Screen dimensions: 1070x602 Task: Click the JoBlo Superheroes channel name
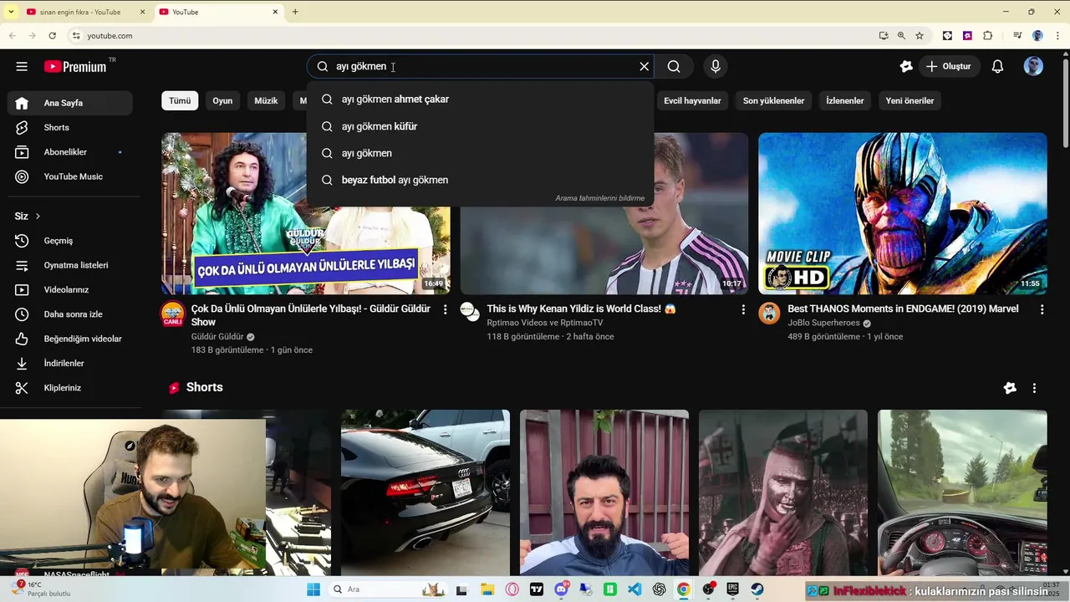click(823, 323)
